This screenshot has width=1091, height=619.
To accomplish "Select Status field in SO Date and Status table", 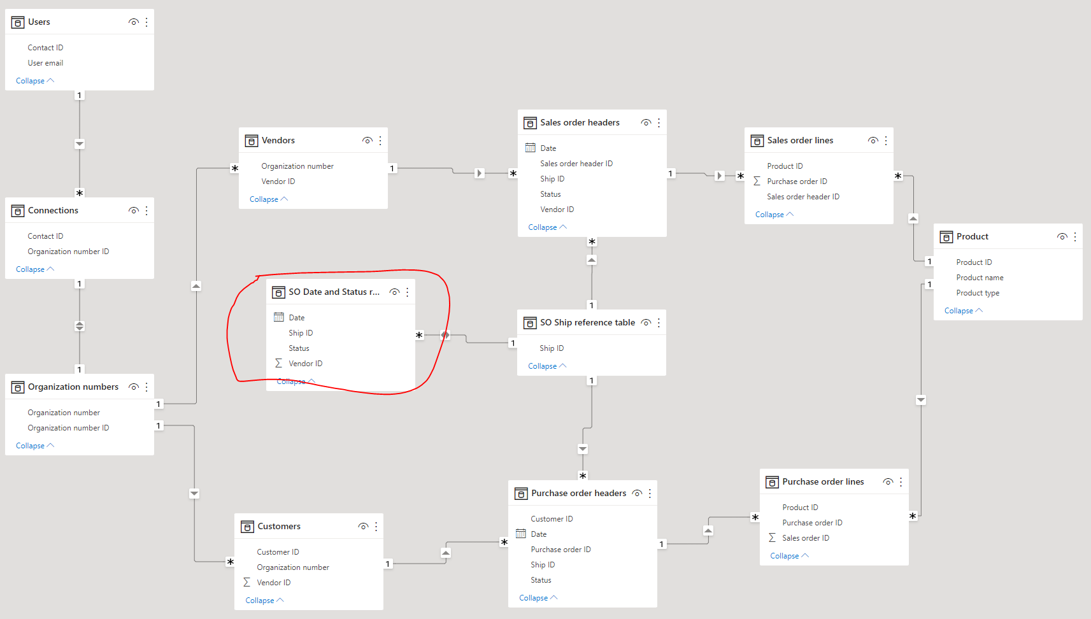I will pyautogui.click(x=299, y=348).
